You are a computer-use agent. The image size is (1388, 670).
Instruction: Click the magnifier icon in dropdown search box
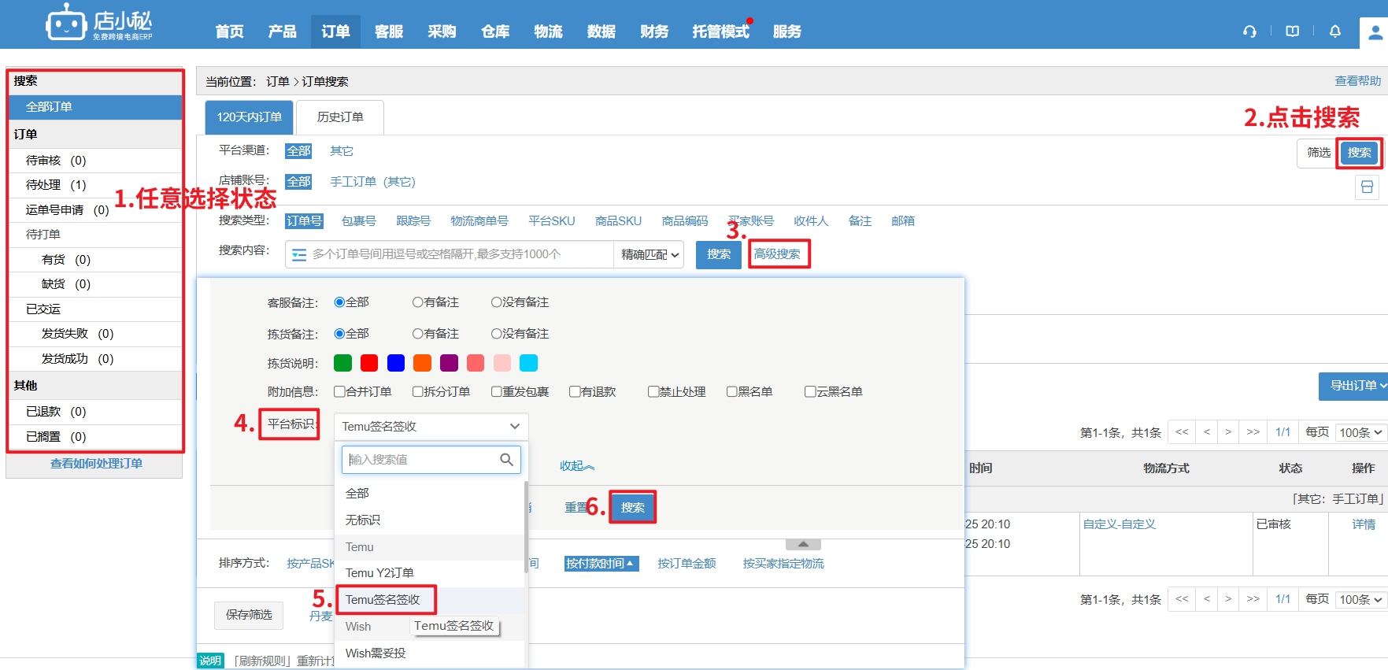point(506,460)
